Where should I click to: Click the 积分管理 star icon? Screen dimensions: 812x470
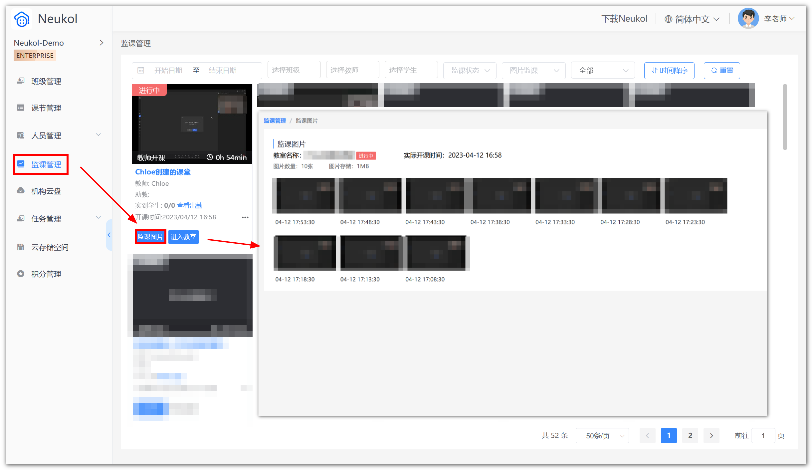click(x=21, y=274)
